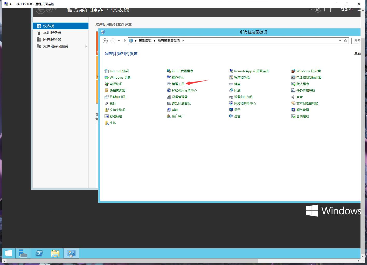The image size is (367, 265).
Task: Open 凭据管理器
Action: (x=117, y=90)
